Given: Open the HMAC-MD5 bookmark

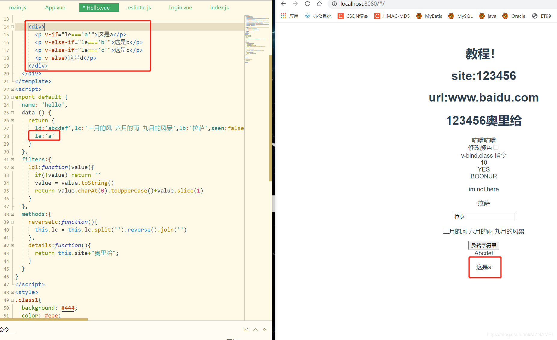Looking at the screenshot, I should tap(392, 16).
